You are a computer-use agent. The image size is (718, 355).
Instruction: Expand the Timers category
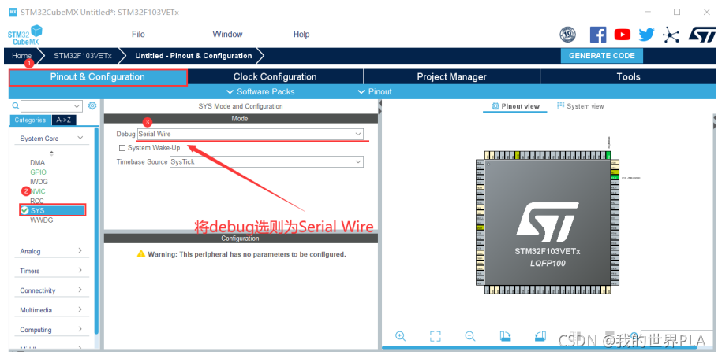[52, 271]
